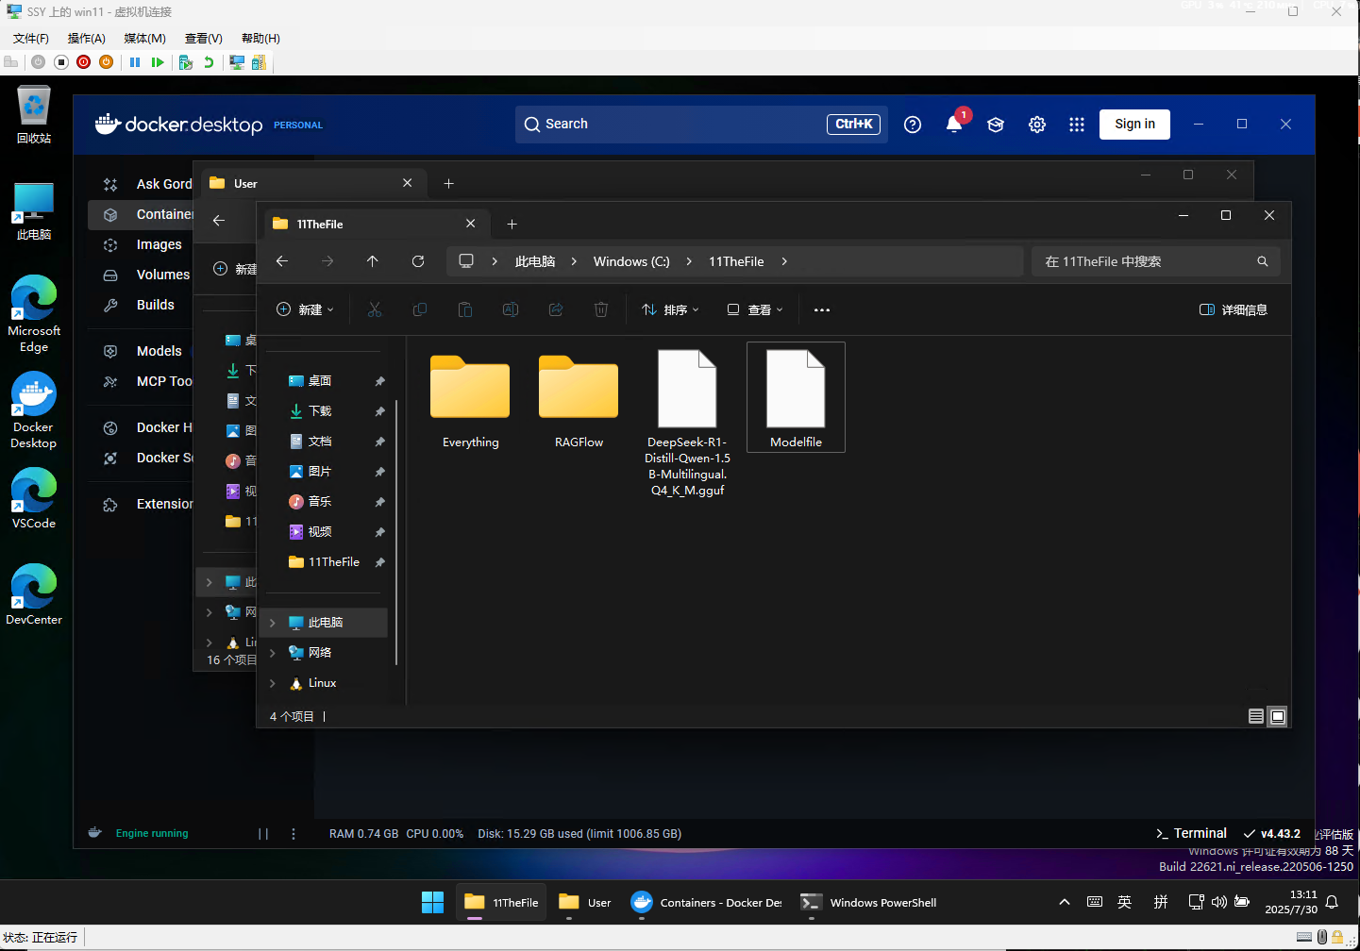Open the 文件(F) menu
This screenshot has height=951, width=1360.
[x=31, y=39]
